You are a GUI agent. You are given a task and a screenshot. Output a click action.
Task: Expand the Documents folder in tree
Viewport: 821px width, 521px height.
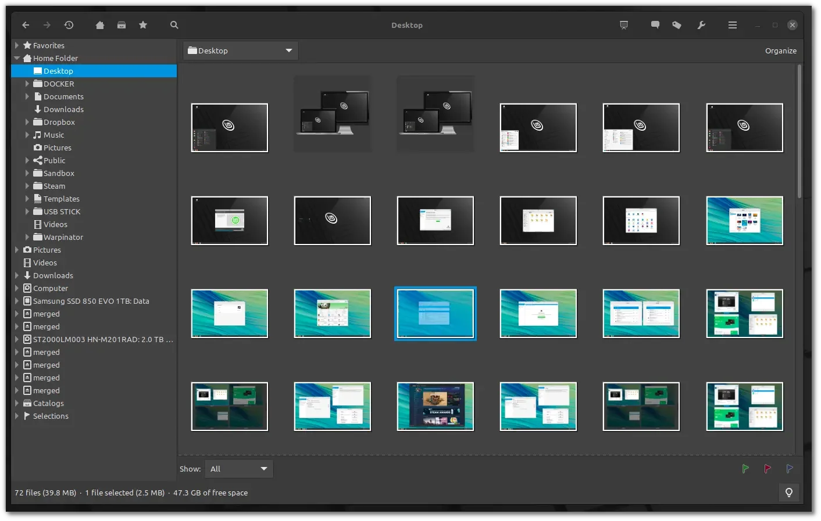tap(27, 96)
